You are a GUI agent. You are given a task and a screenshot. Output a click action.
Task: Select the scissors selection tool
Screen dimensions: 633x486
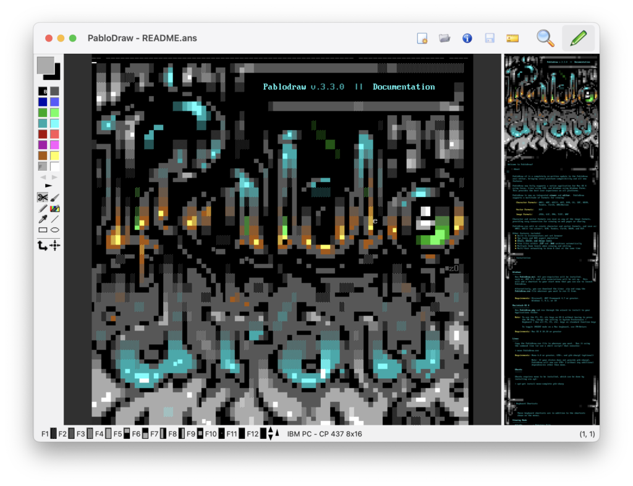pyautogui.click(x=43, y=197)
